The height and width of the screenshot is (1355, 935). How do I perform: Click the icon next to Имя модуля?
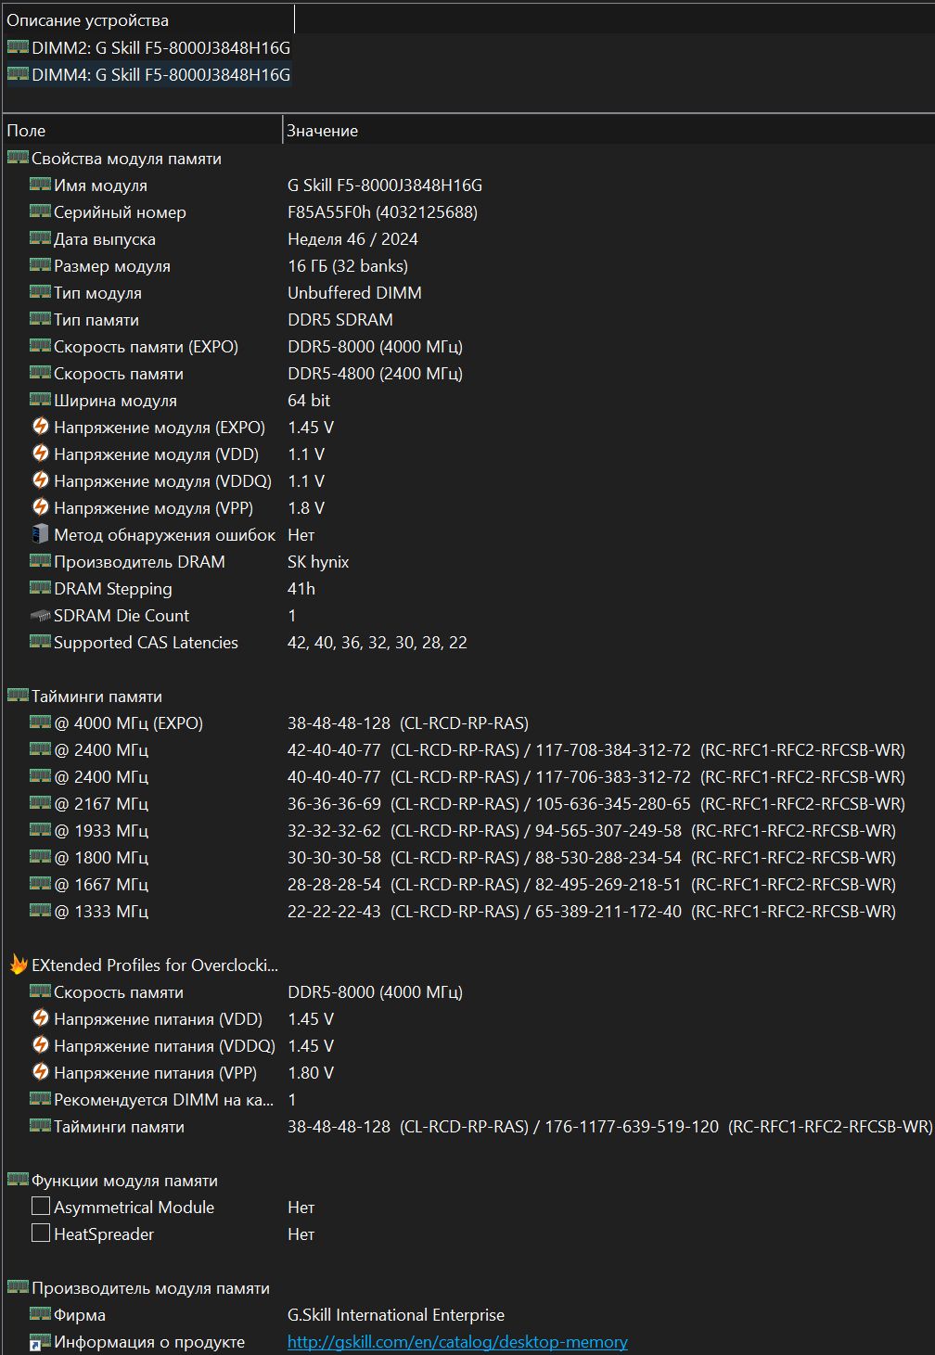[x=40, y=185]
